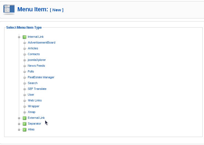Select the News Feeds item type
Image resolution: width=204 pixels, height=145 pixels.
[36, 66]
